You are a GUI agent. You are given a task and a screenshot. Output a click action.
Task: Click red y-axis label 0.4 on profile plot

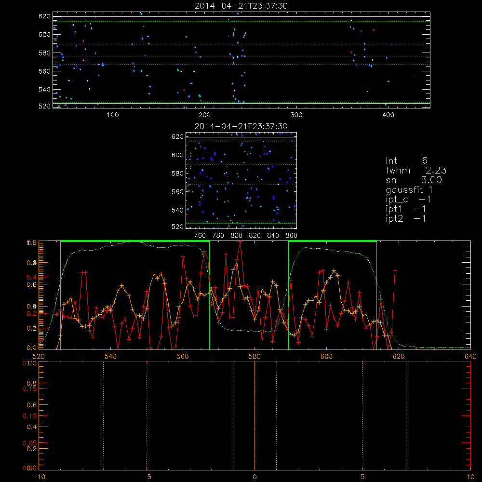pyautogui.click(x=32, y=277)
